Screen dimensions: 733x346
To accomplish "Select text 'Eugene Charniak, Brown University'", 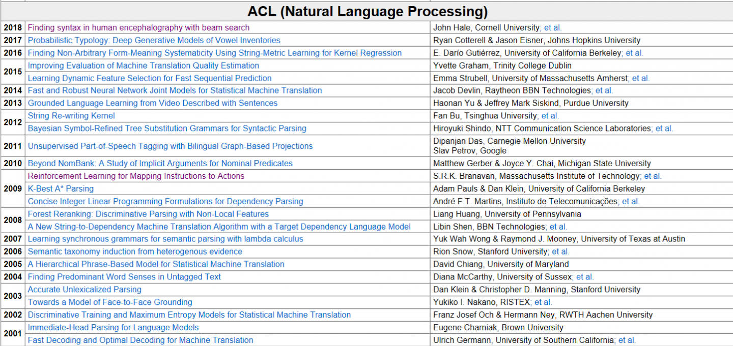I will (x=498, y=328).
